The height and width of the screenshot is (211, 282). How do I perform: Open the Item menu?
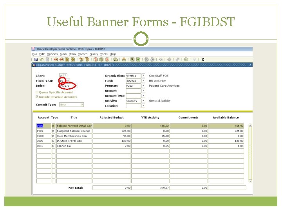[72, 54]
